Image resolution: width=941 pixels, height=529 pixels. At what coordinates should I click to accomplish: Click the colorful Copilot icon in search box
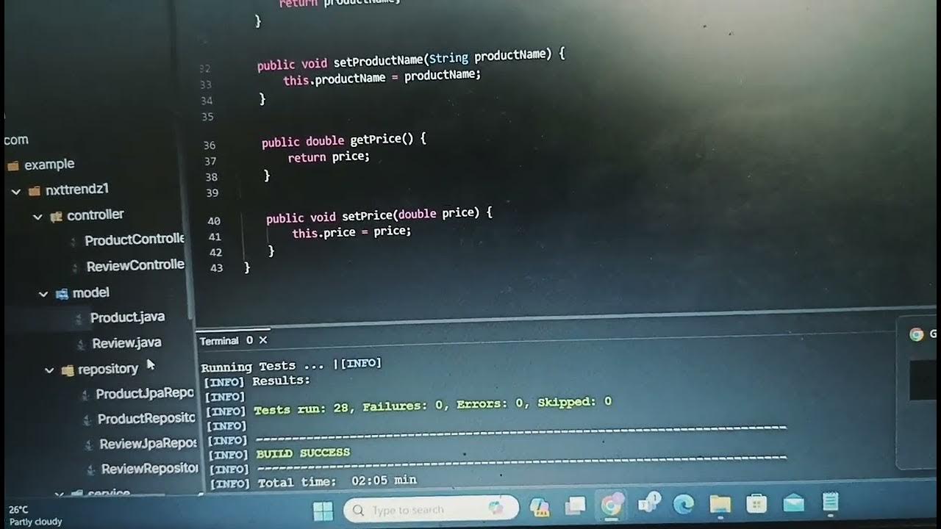pyautogui.click(x=496, y=507)
